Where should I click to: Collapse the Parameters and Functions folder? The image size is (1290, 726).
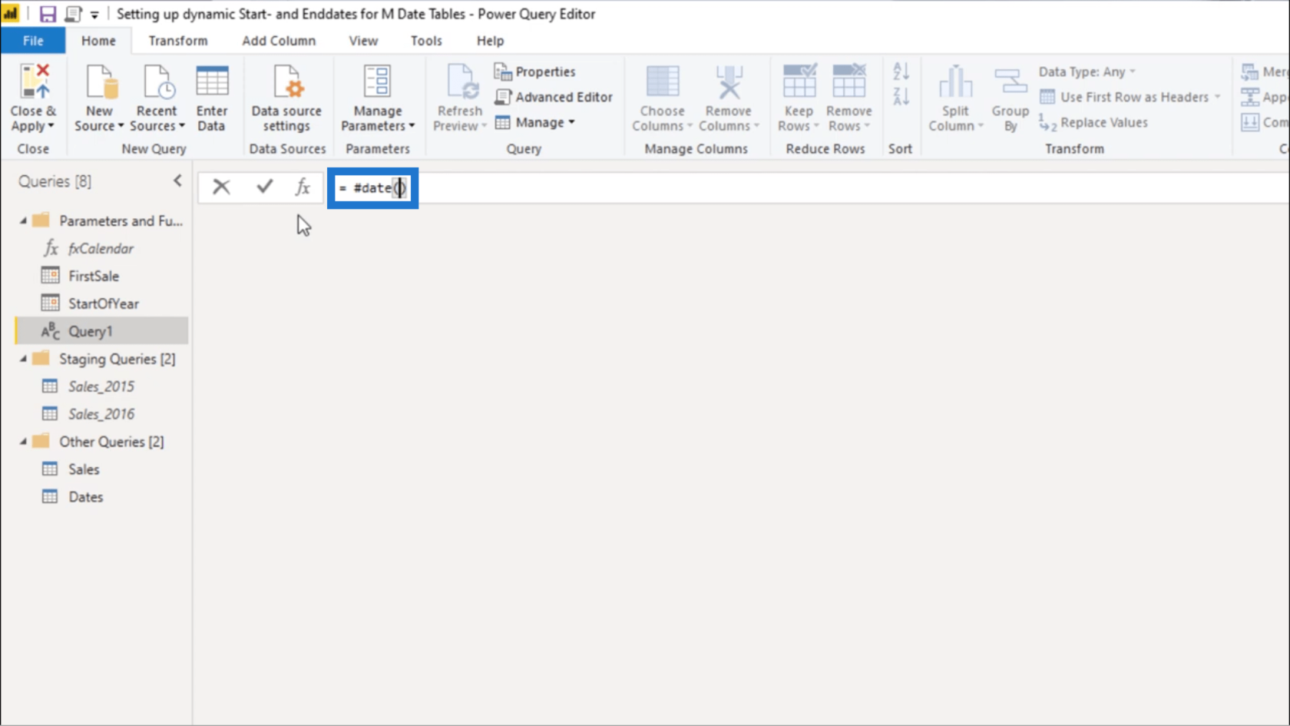pos(23,221)
